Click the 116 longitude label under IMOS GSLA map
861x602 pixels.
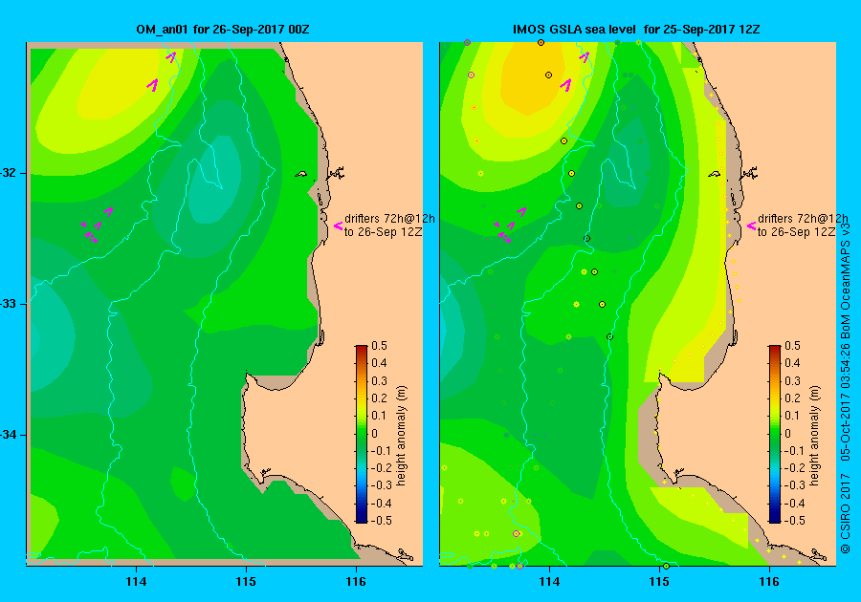(x=769, y=582)
